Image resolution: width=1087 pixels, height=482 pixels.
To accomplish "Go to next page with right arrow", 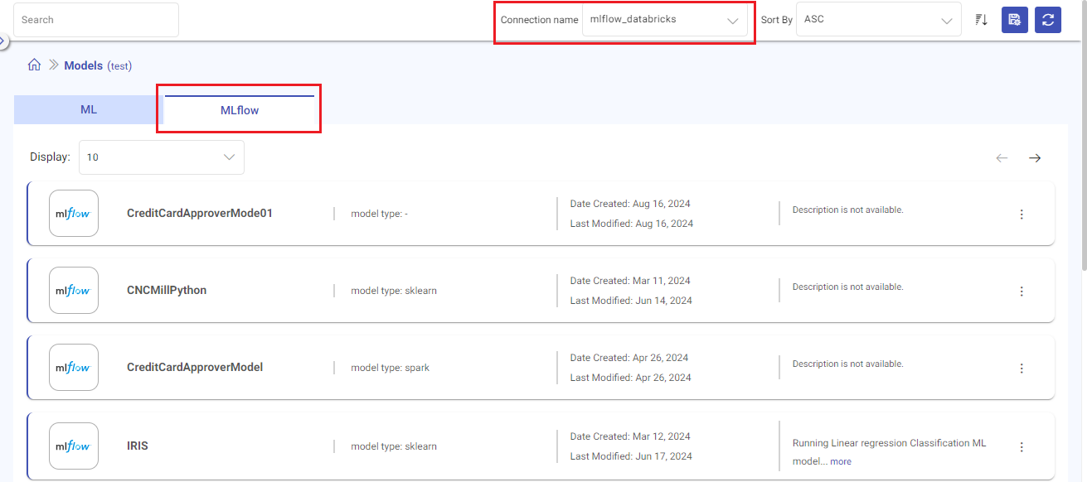I will pyautogui.click(x=1034, y=157).
